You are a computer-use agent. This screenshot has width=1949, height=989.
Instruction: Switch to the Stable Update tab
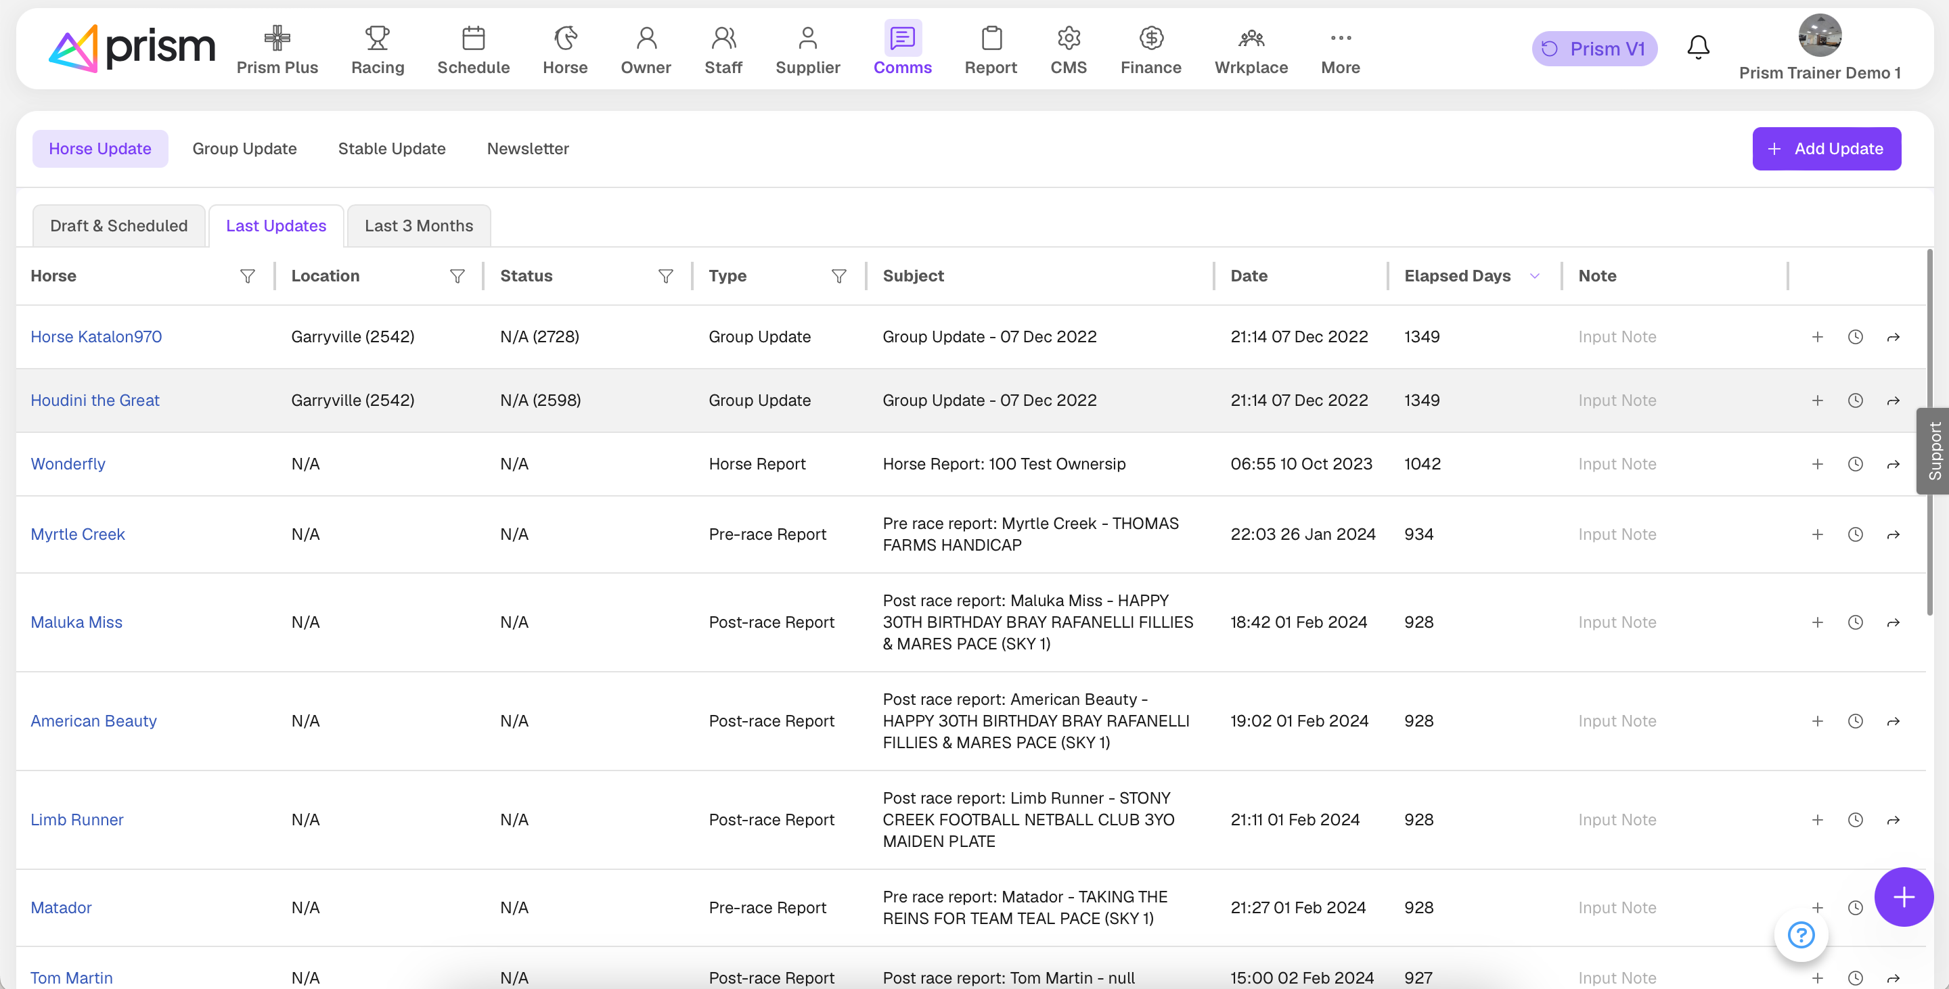click(392, 149)
